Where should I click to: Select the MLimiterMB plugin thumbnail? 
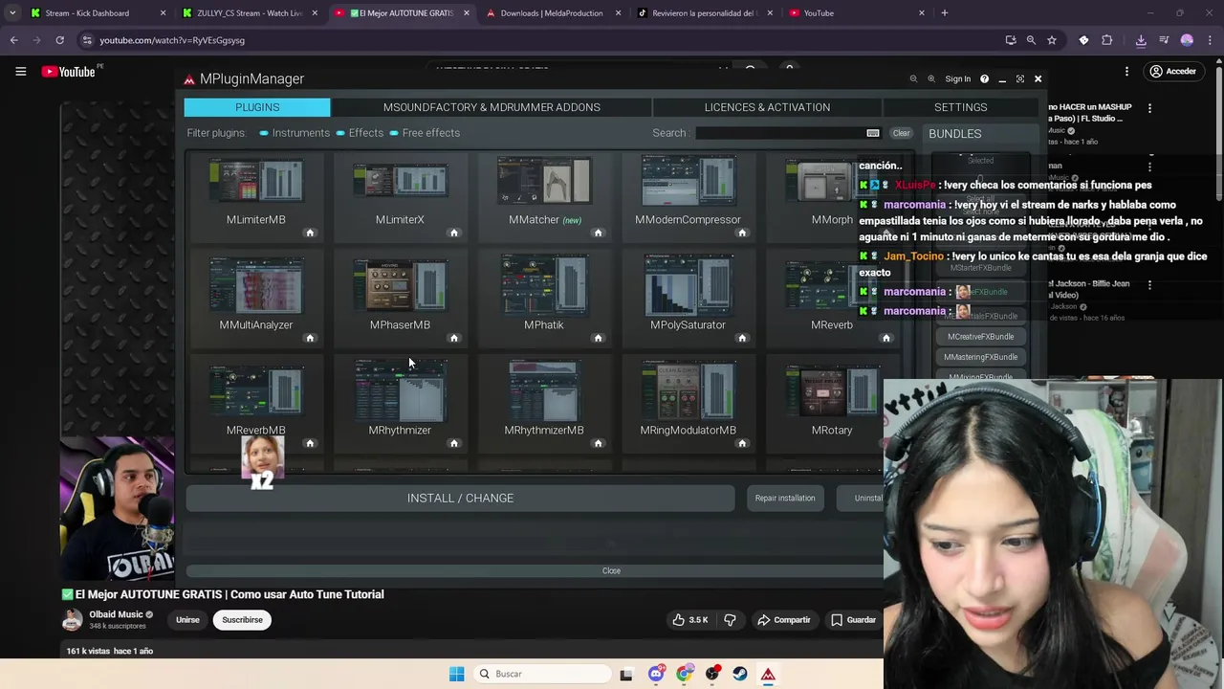(x=255, y=182)
